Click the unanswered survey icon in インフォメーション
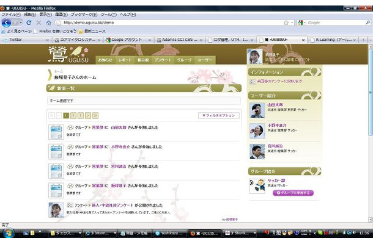Viewport: 373px width, 244px height. [253, 82]
